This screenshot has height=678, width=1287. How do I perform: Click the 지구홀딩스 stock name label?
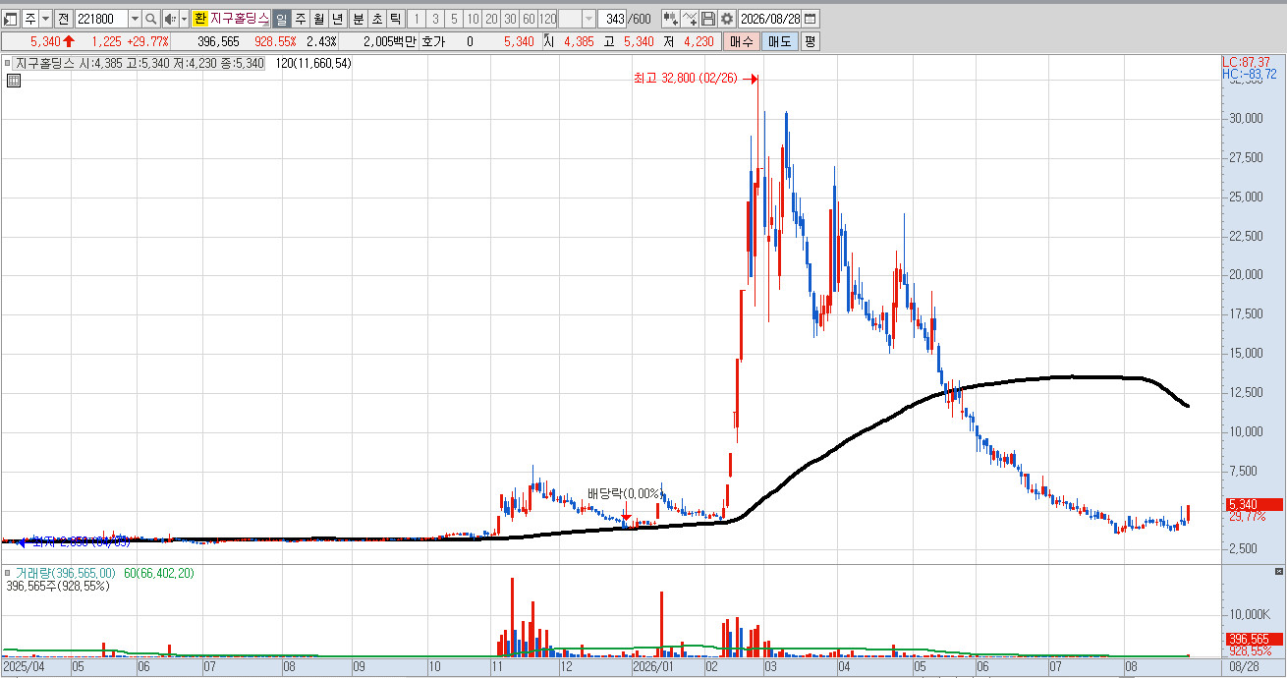(240, 19)
